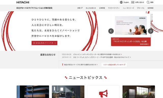This screenshot has height=98, width=163.
Task: Click the magnifying glass search icon
Action: pos(148,2)
